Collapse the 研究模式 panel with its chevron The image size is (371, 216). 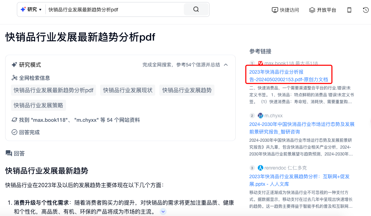(225, 65)
